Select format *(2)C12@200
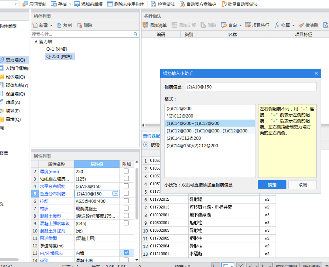The image size is (329, 267). (x=210, y=116)
